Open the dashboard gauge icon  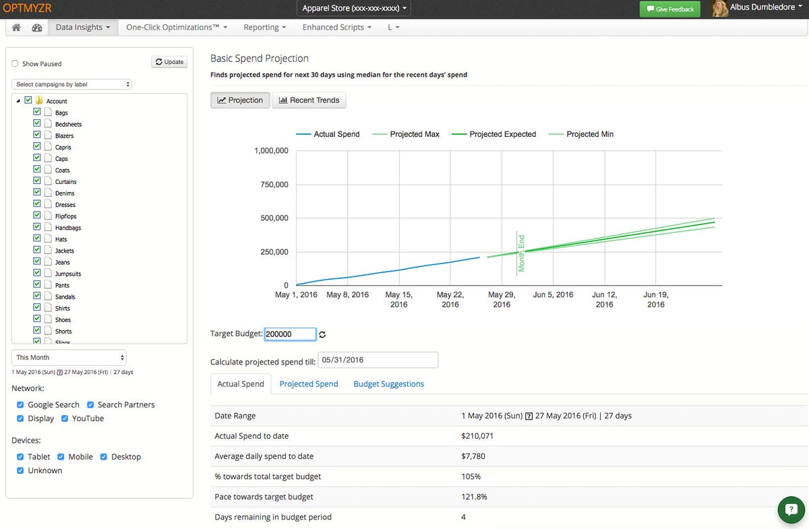pyautogui.click(x=37, y=28)
